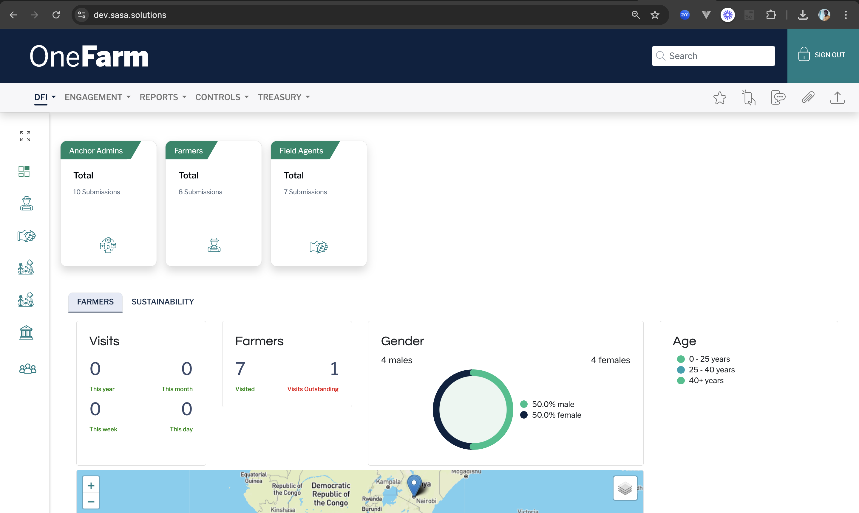
Task: Open the browser extensions puzzle icon
Action: coord(771,15)
